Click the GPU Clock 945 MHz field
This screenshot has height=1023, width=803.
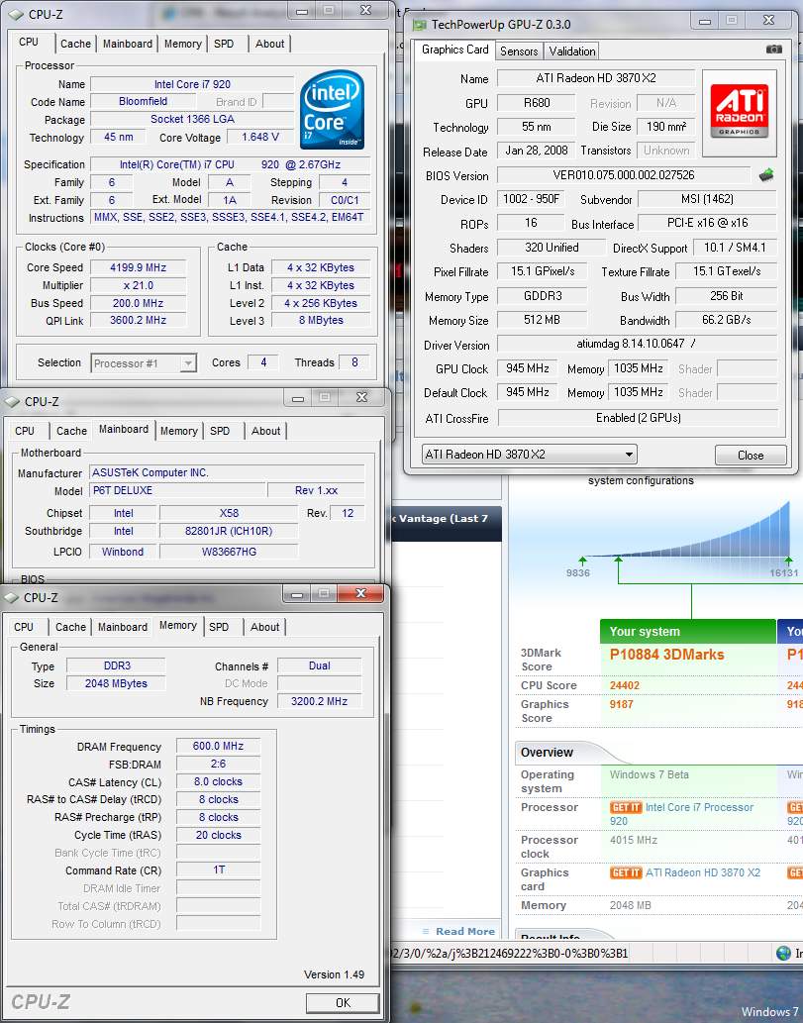pos(527,368)
